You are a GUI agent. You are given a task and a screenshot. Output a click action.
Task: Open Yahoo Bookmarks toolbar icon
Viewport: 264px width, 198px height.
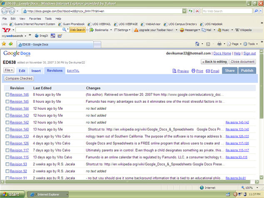tap(92, 30)
